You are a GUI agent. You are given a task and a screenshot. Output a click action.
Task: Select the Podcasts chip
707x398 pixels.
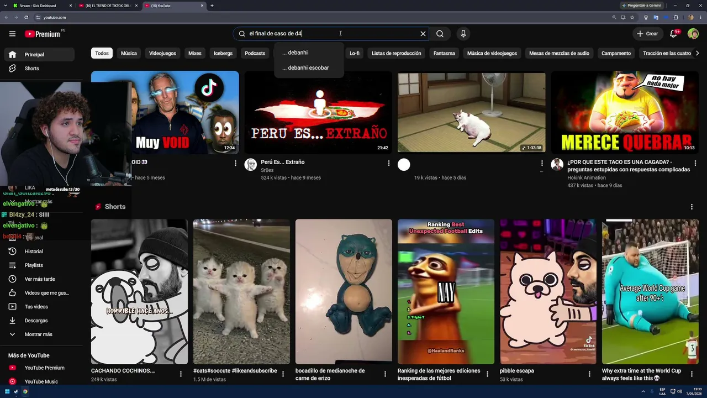[255, 53]
